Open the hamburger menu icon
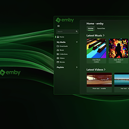 (58, 26)
